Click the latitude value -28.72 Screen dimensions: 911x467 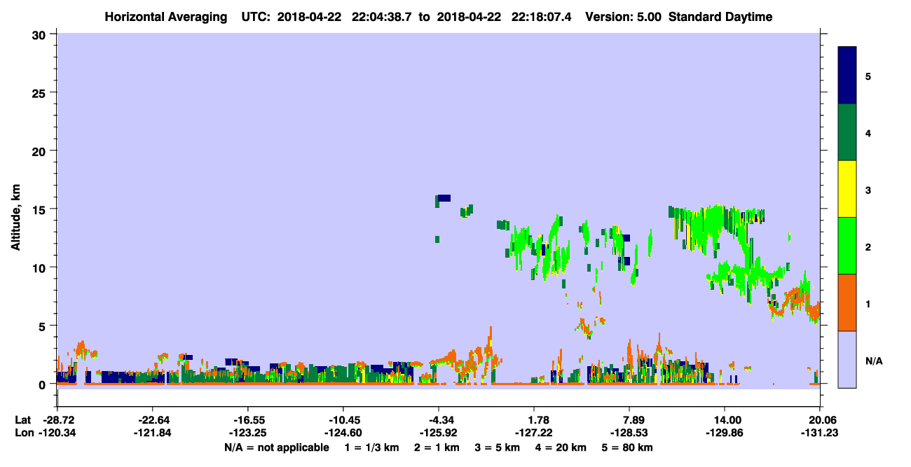[x=57, y=420]
